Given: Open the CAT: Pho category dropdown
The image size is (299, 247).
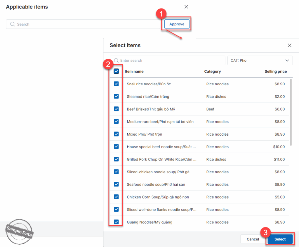Looking at the screenshot, I should click(x=260, y=61).
